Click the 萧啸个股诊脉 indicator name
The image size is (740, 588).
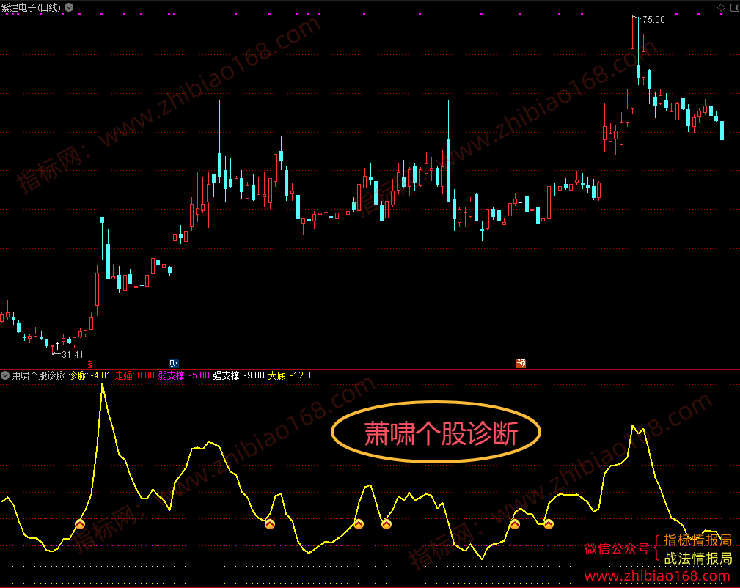(x=38, y=375)
